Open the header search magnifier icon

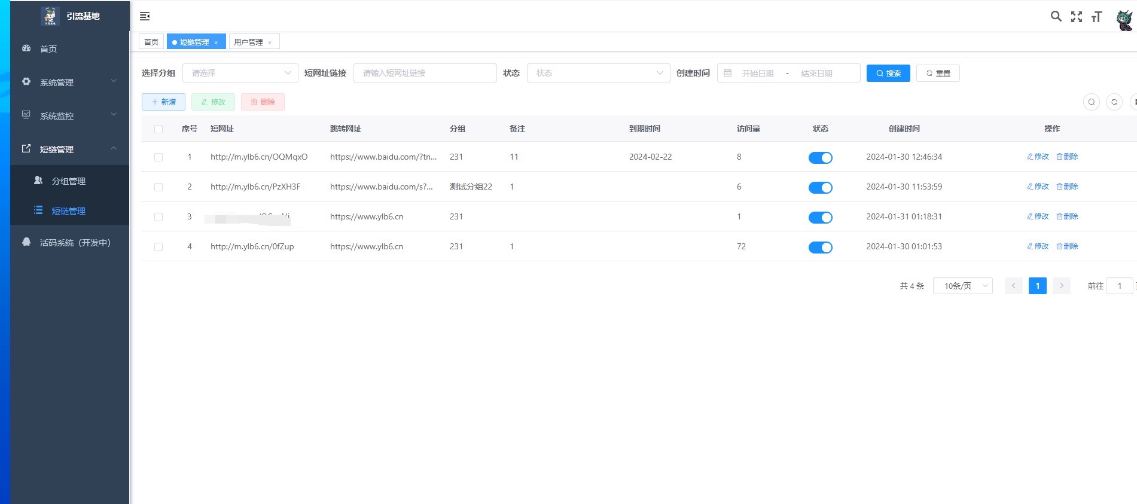(x=1056, y=17)
